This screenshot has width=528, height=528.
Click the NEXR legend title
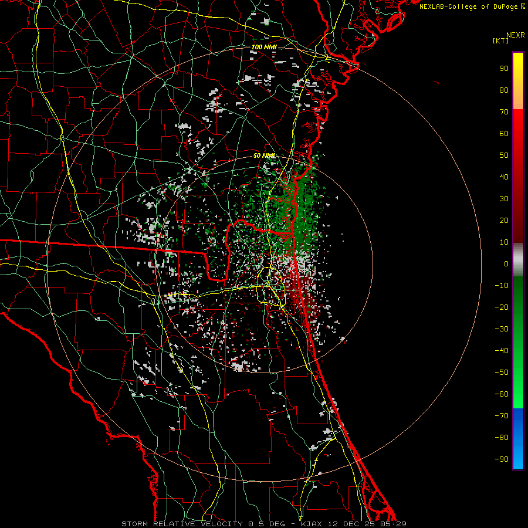[516, 35]
